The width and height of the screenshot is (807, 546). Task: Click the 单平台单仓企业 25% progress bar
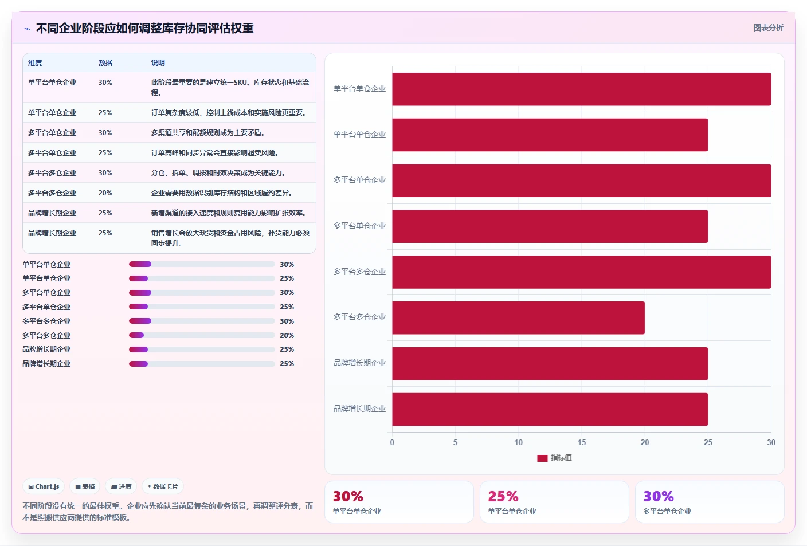(202, 278)
